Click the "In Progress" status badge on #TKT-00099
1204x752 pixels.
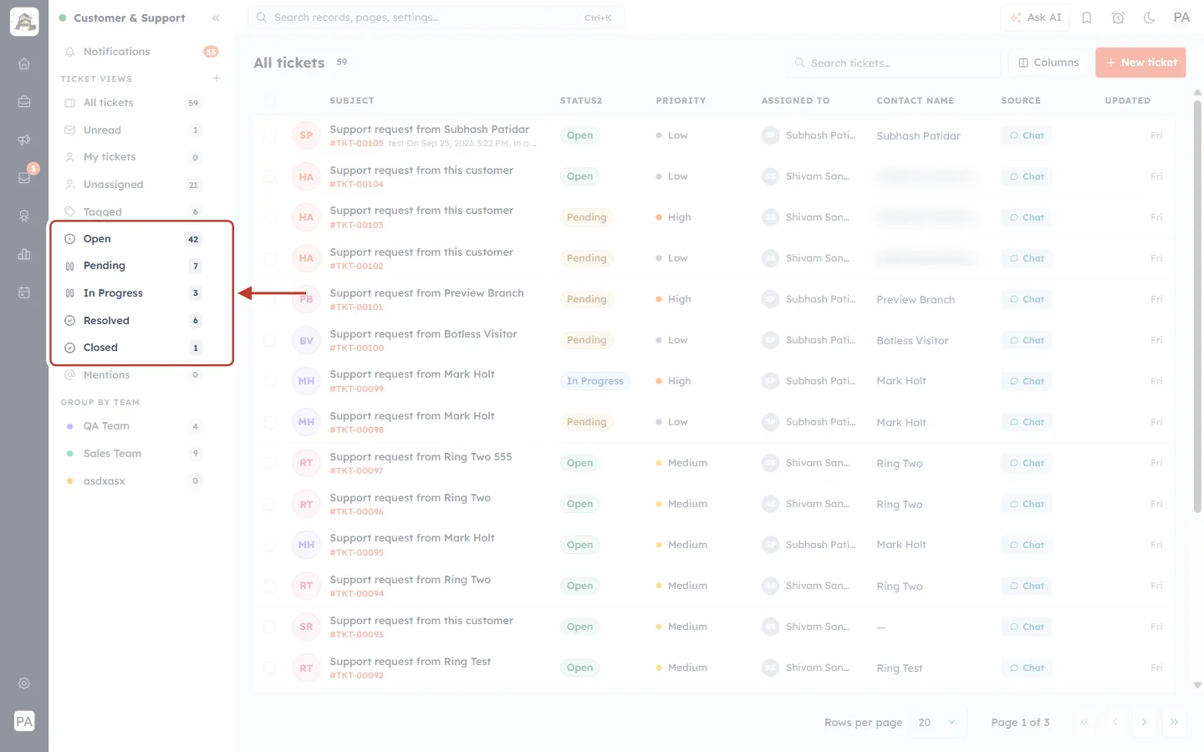(x=595, y=381)
